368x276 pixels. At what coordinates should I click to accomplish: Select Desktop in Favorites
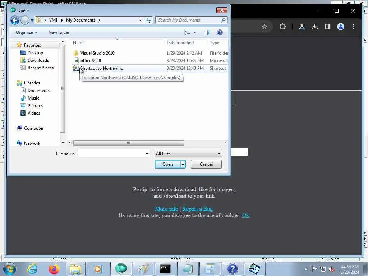click(35, 53)
